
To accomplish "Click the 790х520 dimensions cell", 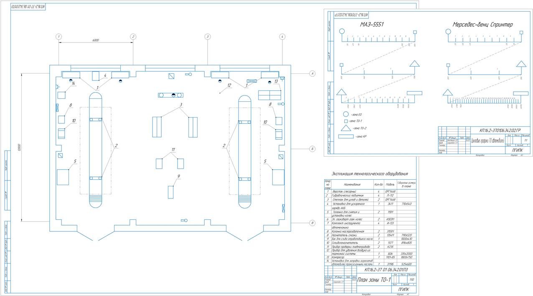I will [x=406, y=235].
